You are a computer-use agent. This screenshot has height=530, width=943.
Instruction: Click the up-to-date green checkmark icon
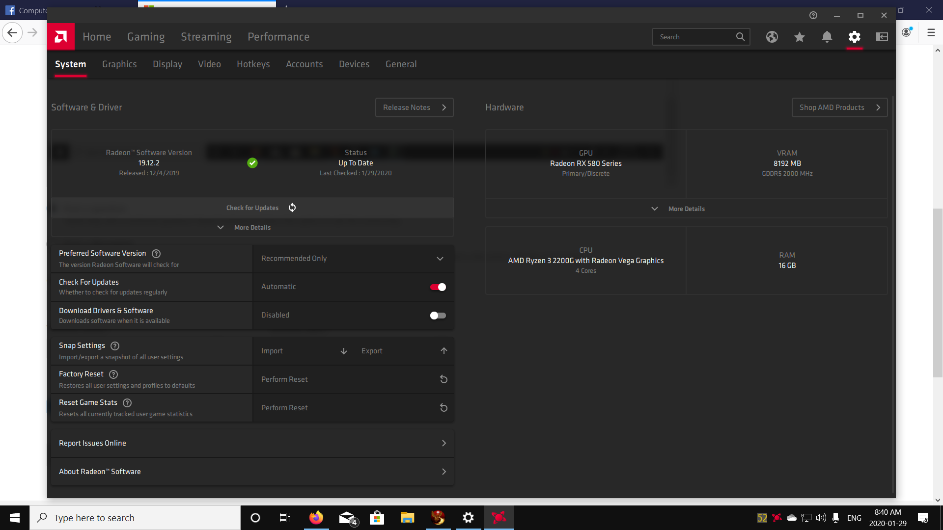tap(252, 163)
